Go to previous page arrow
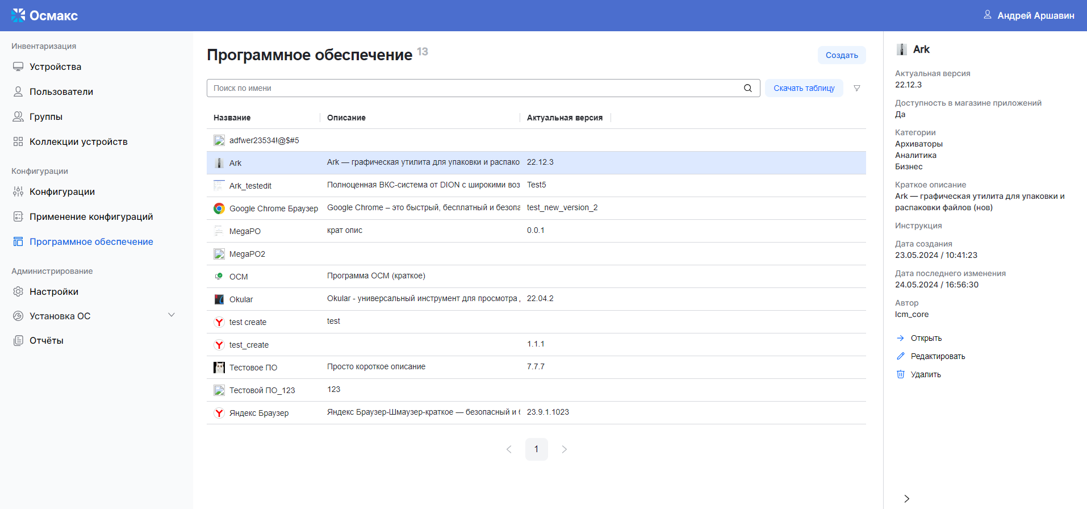 (509, 449)
